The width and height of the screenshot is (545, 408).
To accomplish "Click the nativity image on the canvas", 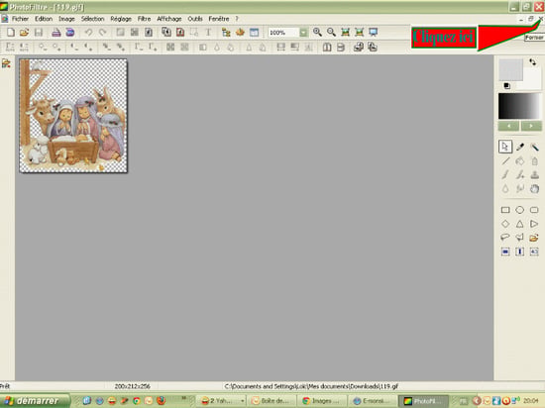I will coord(73,116).
